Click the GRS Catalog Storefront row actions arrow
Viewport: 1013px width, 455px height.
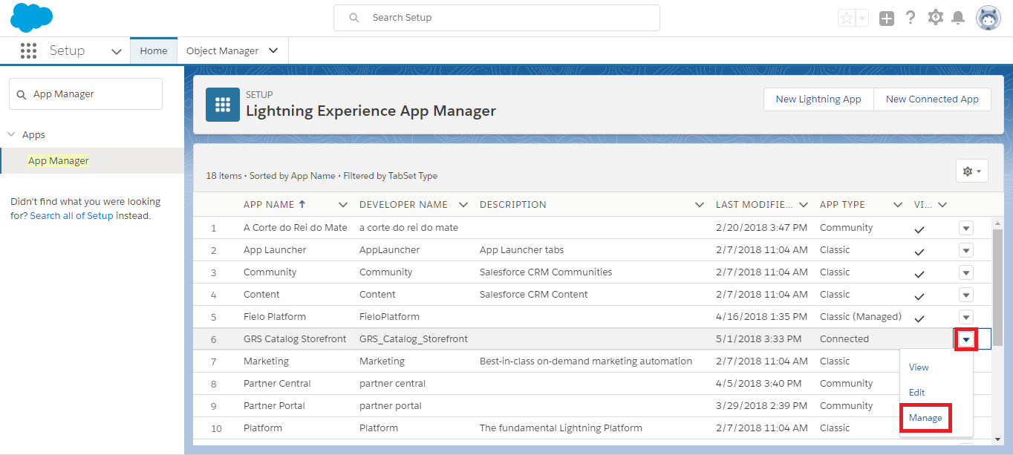click(966, 339)
